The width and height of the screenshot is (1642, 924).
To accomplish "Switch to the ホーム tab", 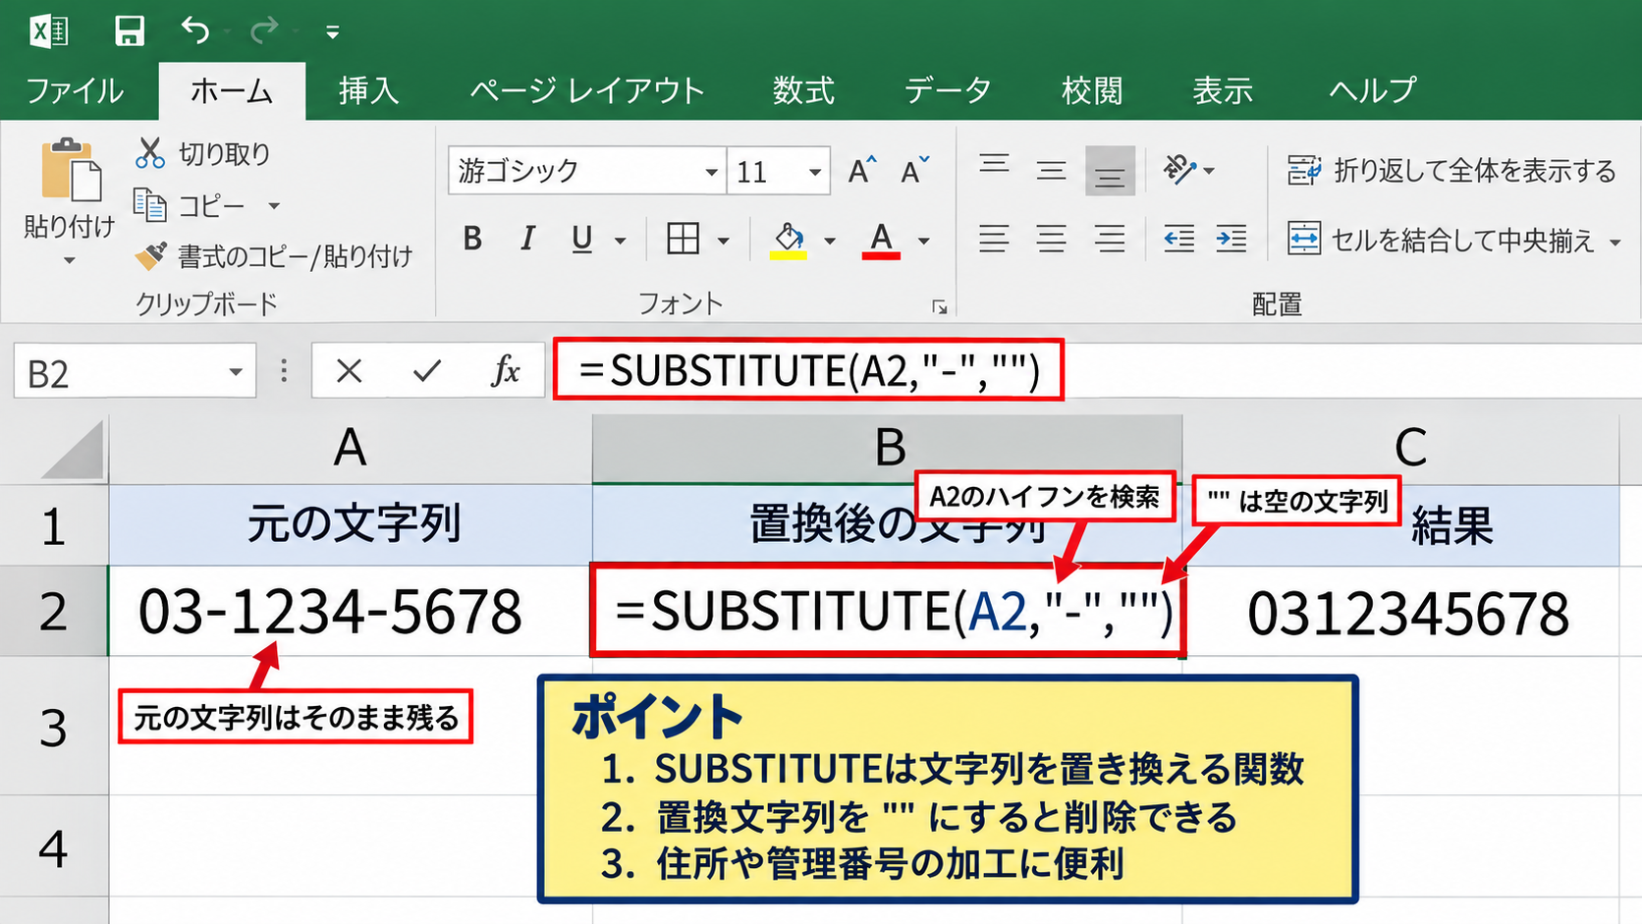I will coord(232,90).
